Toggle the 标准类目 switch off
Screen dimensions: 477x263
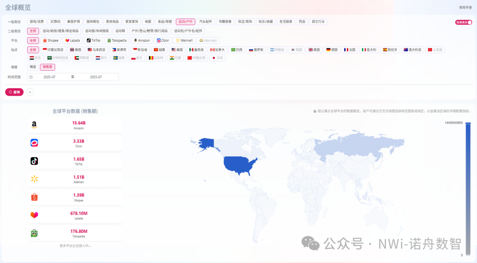click(x=463, y=22)
